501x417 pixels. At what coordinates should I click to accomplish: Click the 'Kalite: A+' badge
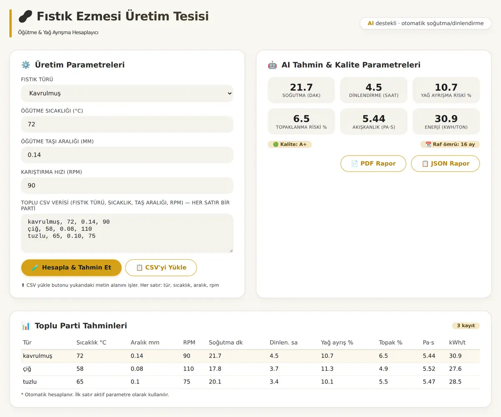click(x=290, y=144)
